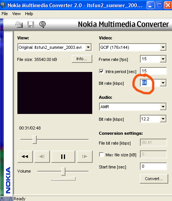
Task: Open the File menu
Action: click(5, 14)
